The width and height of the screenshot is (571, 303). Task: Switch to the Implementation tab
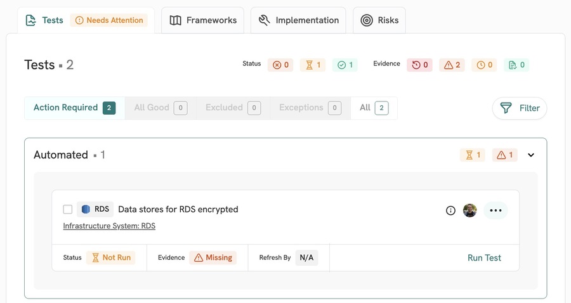(298, 20)
